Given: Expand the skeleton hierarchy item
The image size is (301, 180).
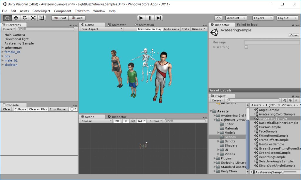Looking at the screenshot, I should coord(2,65).
